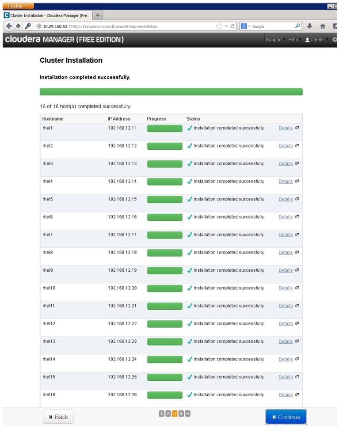Jump to wizard step 5
This screenshot has height=440, width=339.
pos(188,413)
